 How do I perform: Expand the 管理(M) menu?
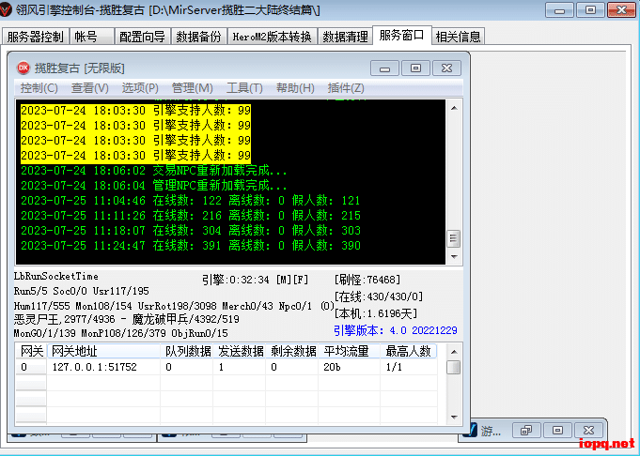[x=192, y=88]
